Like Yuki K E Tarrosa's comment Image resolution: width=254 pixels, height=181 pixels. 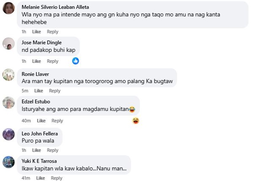41,178
